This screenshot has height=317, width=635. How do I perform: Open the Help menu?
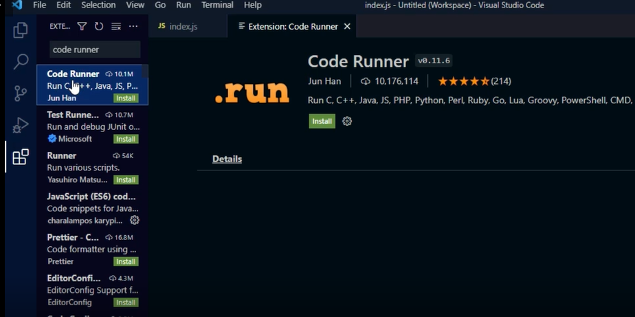pyautogui.click(x=253, y=6)
